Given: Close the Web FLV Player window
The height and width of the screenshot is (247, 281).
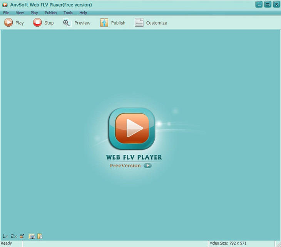Looking at the screenshot, I should (x=276, y=4).
